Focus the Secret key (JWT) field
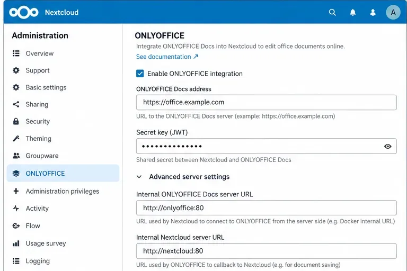 click(267, 146)
